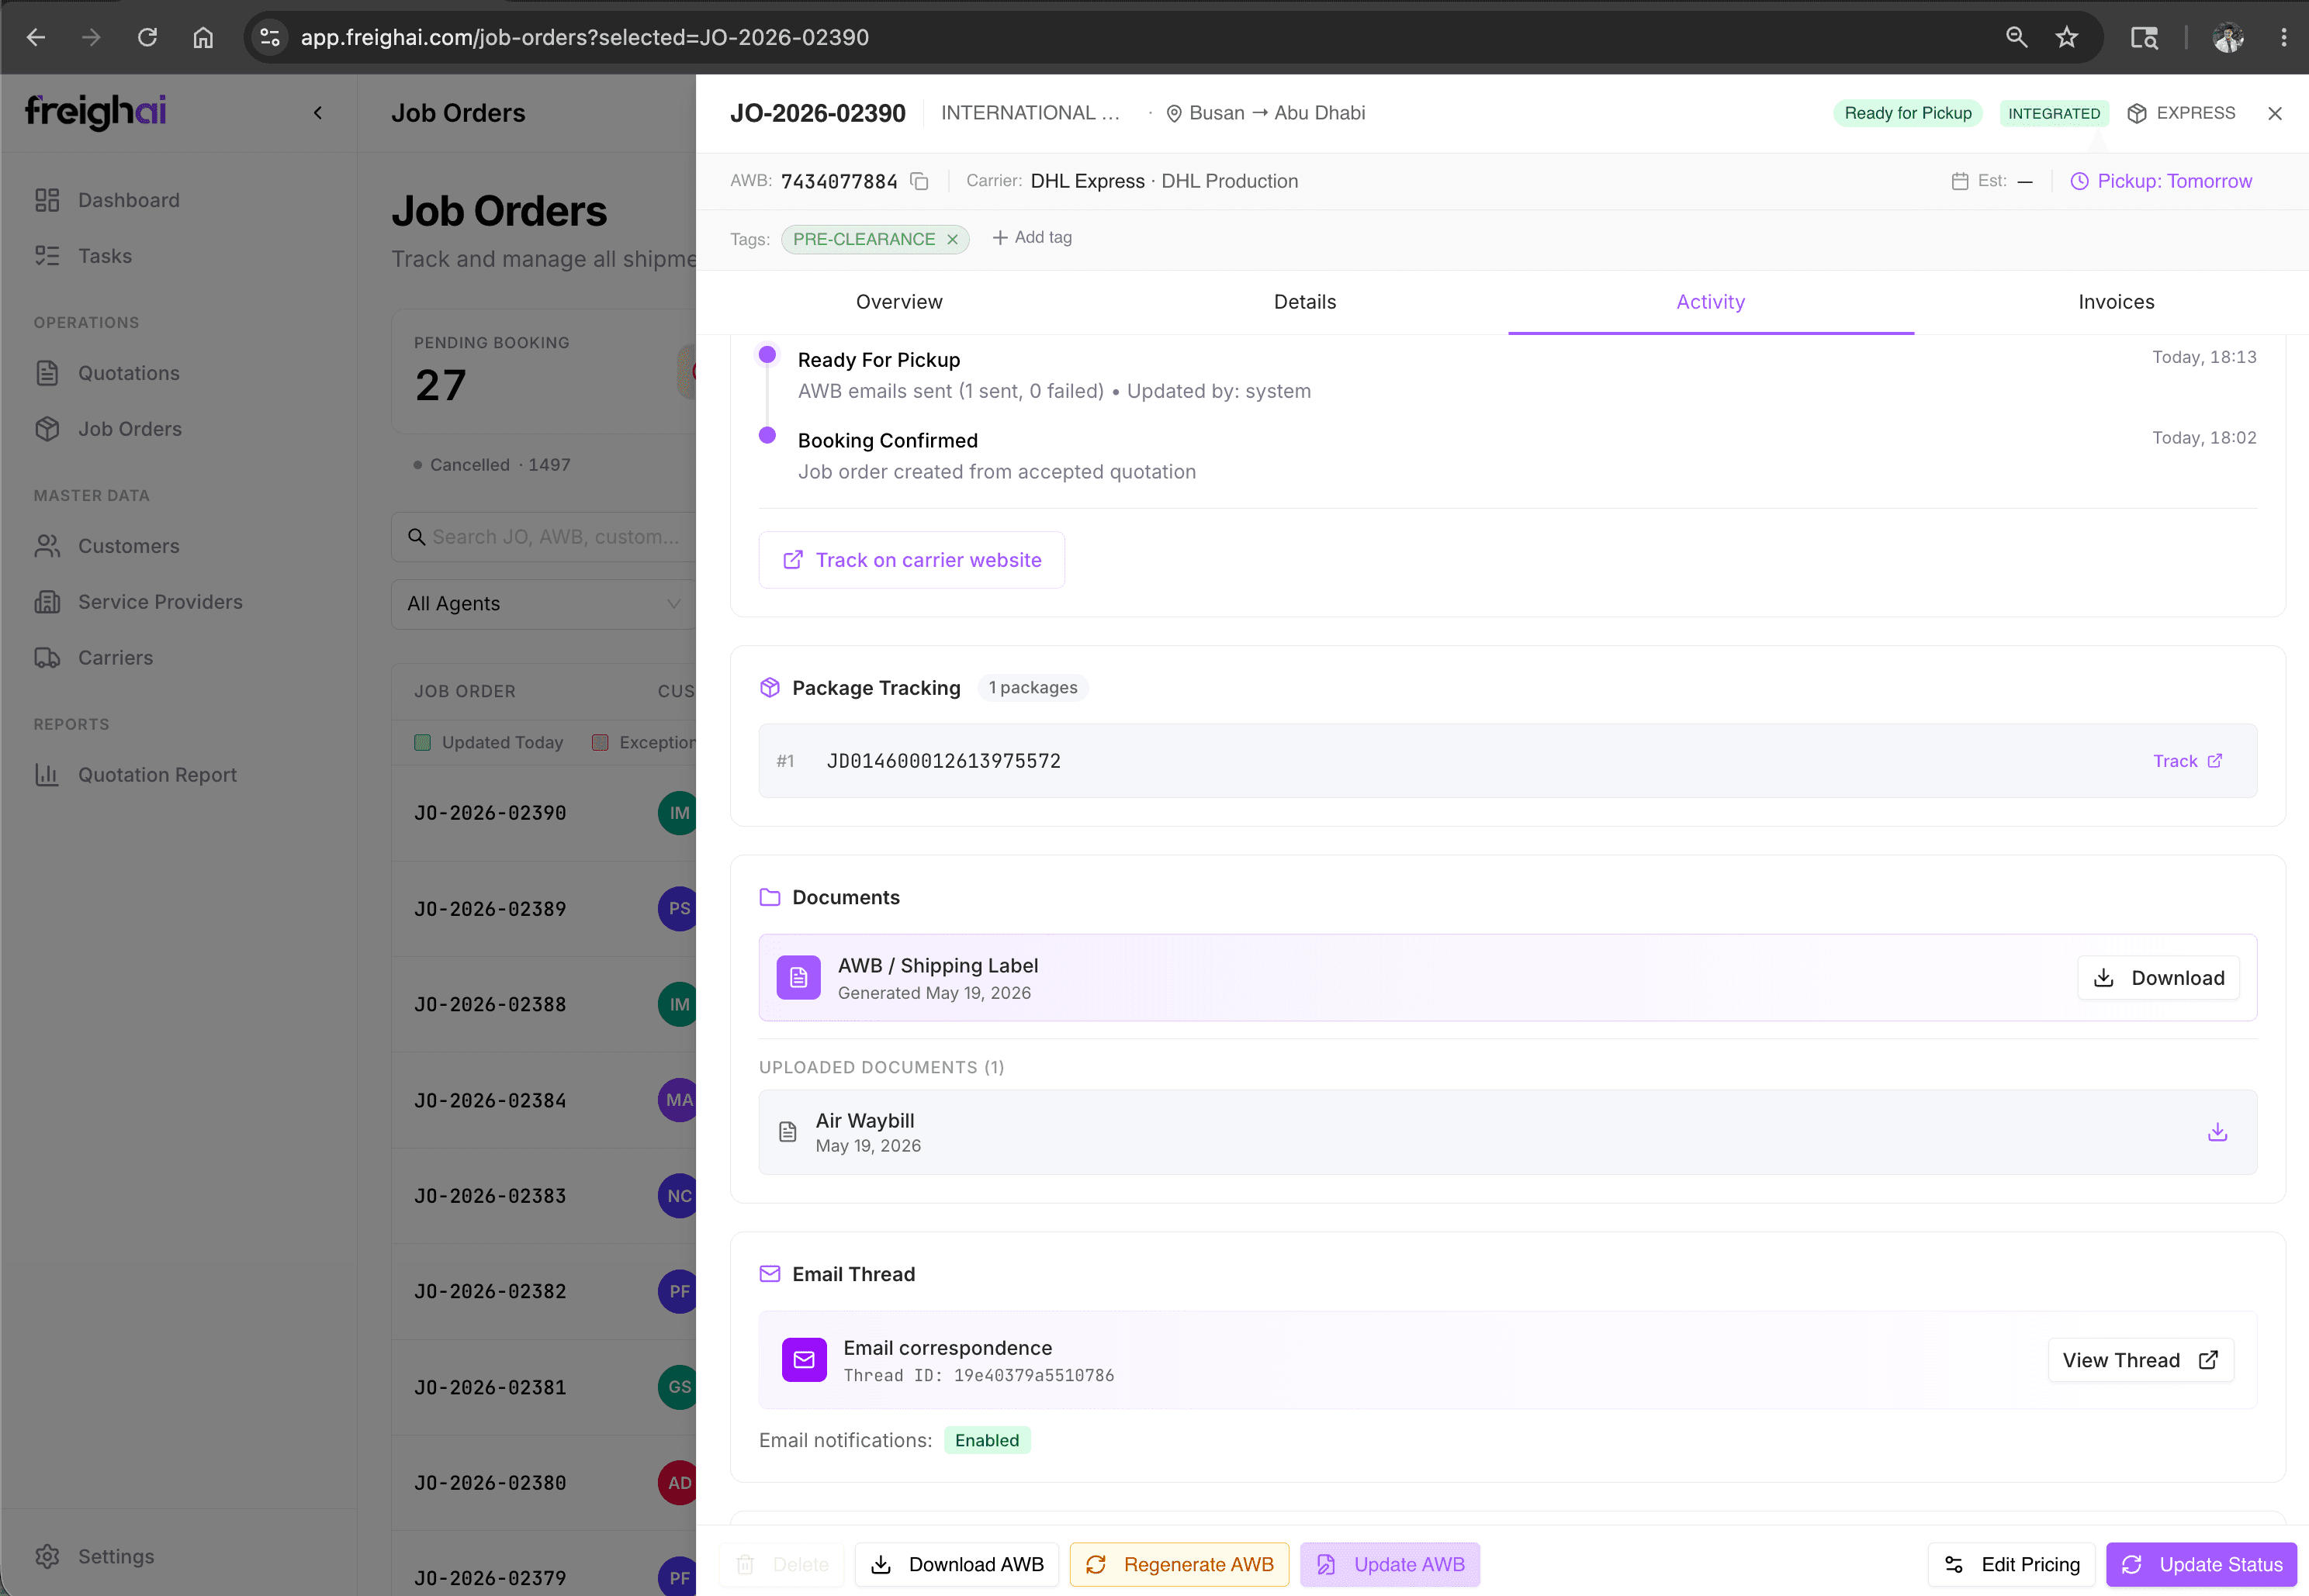Image resolution: width=2309 pixels, height=1596 pixels.
Task: Open the browser profile avatar
Action: tap(2228, 37)
